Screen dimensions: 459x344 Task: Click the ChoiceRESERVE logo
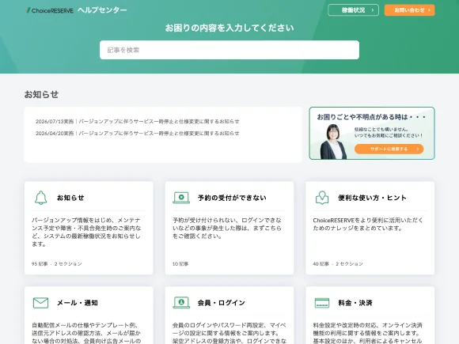pos(50,10)
